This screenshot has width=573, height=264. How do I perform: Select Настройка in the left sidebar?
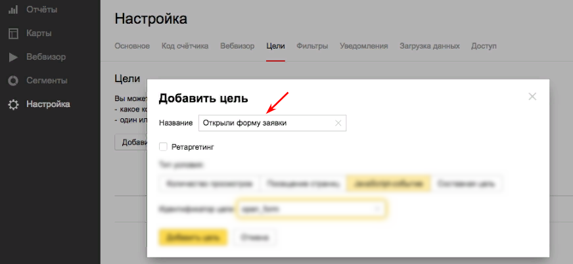(48, 104)
